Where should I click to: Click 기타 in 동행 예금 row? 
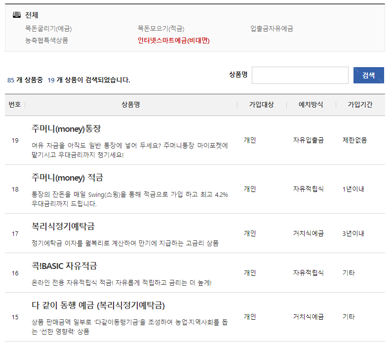click(349, 317)
